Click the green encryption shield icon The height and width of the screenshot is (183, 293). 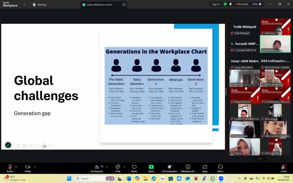tap(225, 4)
